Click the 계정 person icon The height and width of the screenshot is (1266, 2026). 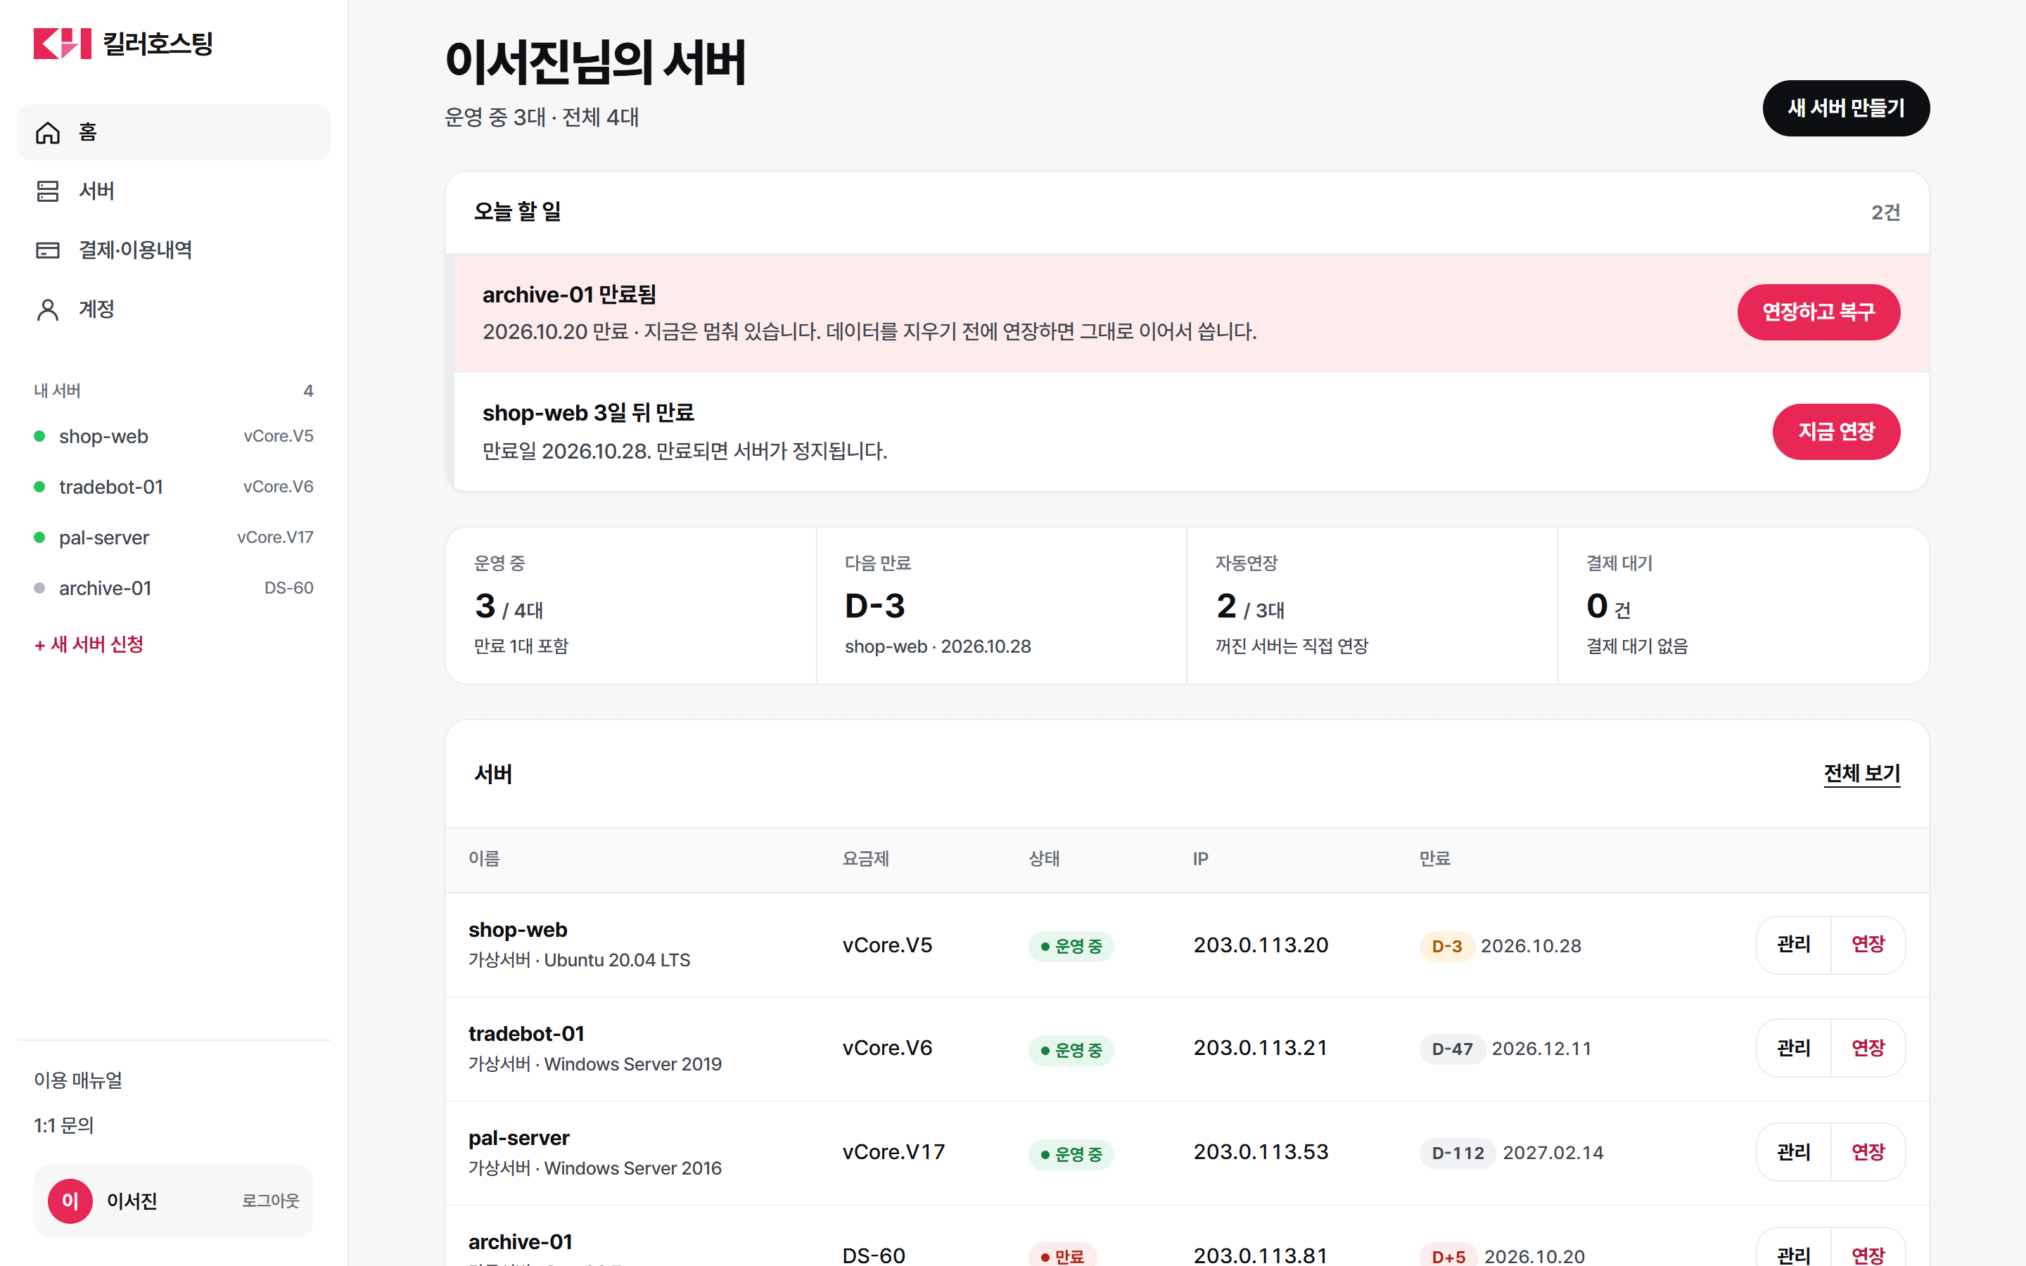[48, 309]
